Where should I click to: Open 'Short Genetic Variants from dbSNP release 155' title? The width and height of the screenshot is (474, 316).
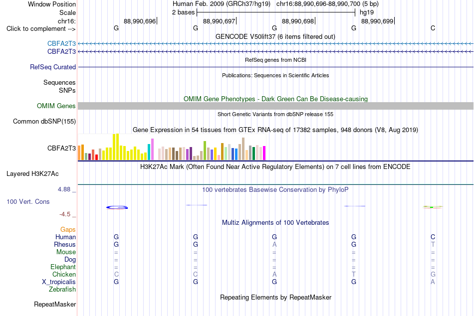click(275, 114)
